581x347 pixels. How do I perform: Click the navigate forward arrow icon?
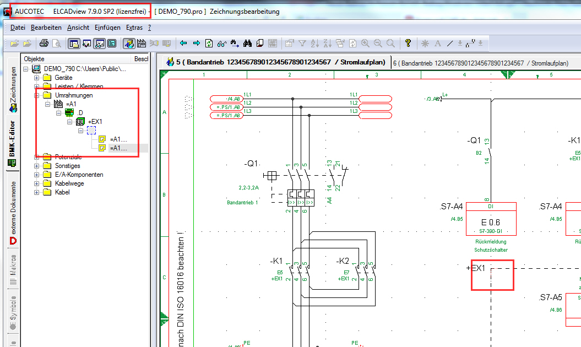coord(197,44)
